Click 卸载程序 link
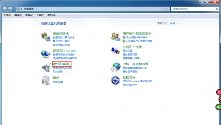The image size is (221, 125). click(x=58, y=82)
